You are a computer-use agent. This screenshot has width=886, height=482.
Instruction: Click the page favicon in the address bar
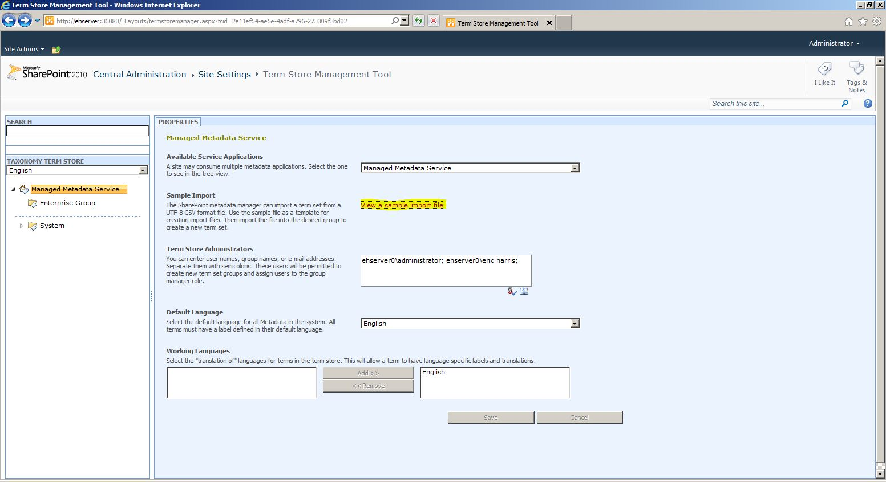click(x=50, y=21)
